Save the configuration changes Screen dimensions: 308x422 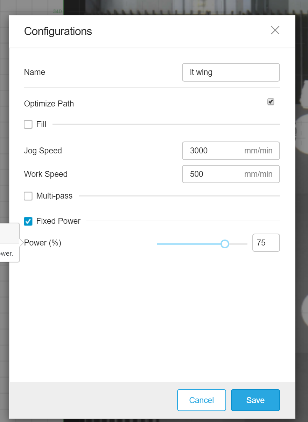click(x=255, y=400)
